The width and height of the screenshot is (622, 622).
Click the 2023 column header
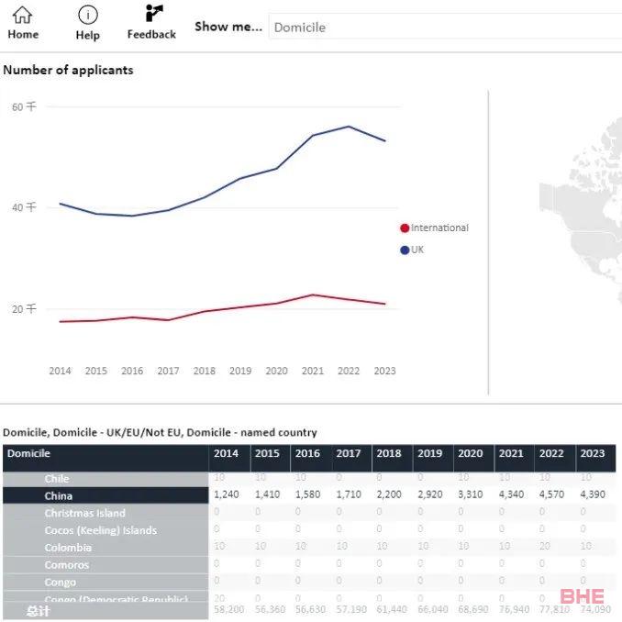593,453
